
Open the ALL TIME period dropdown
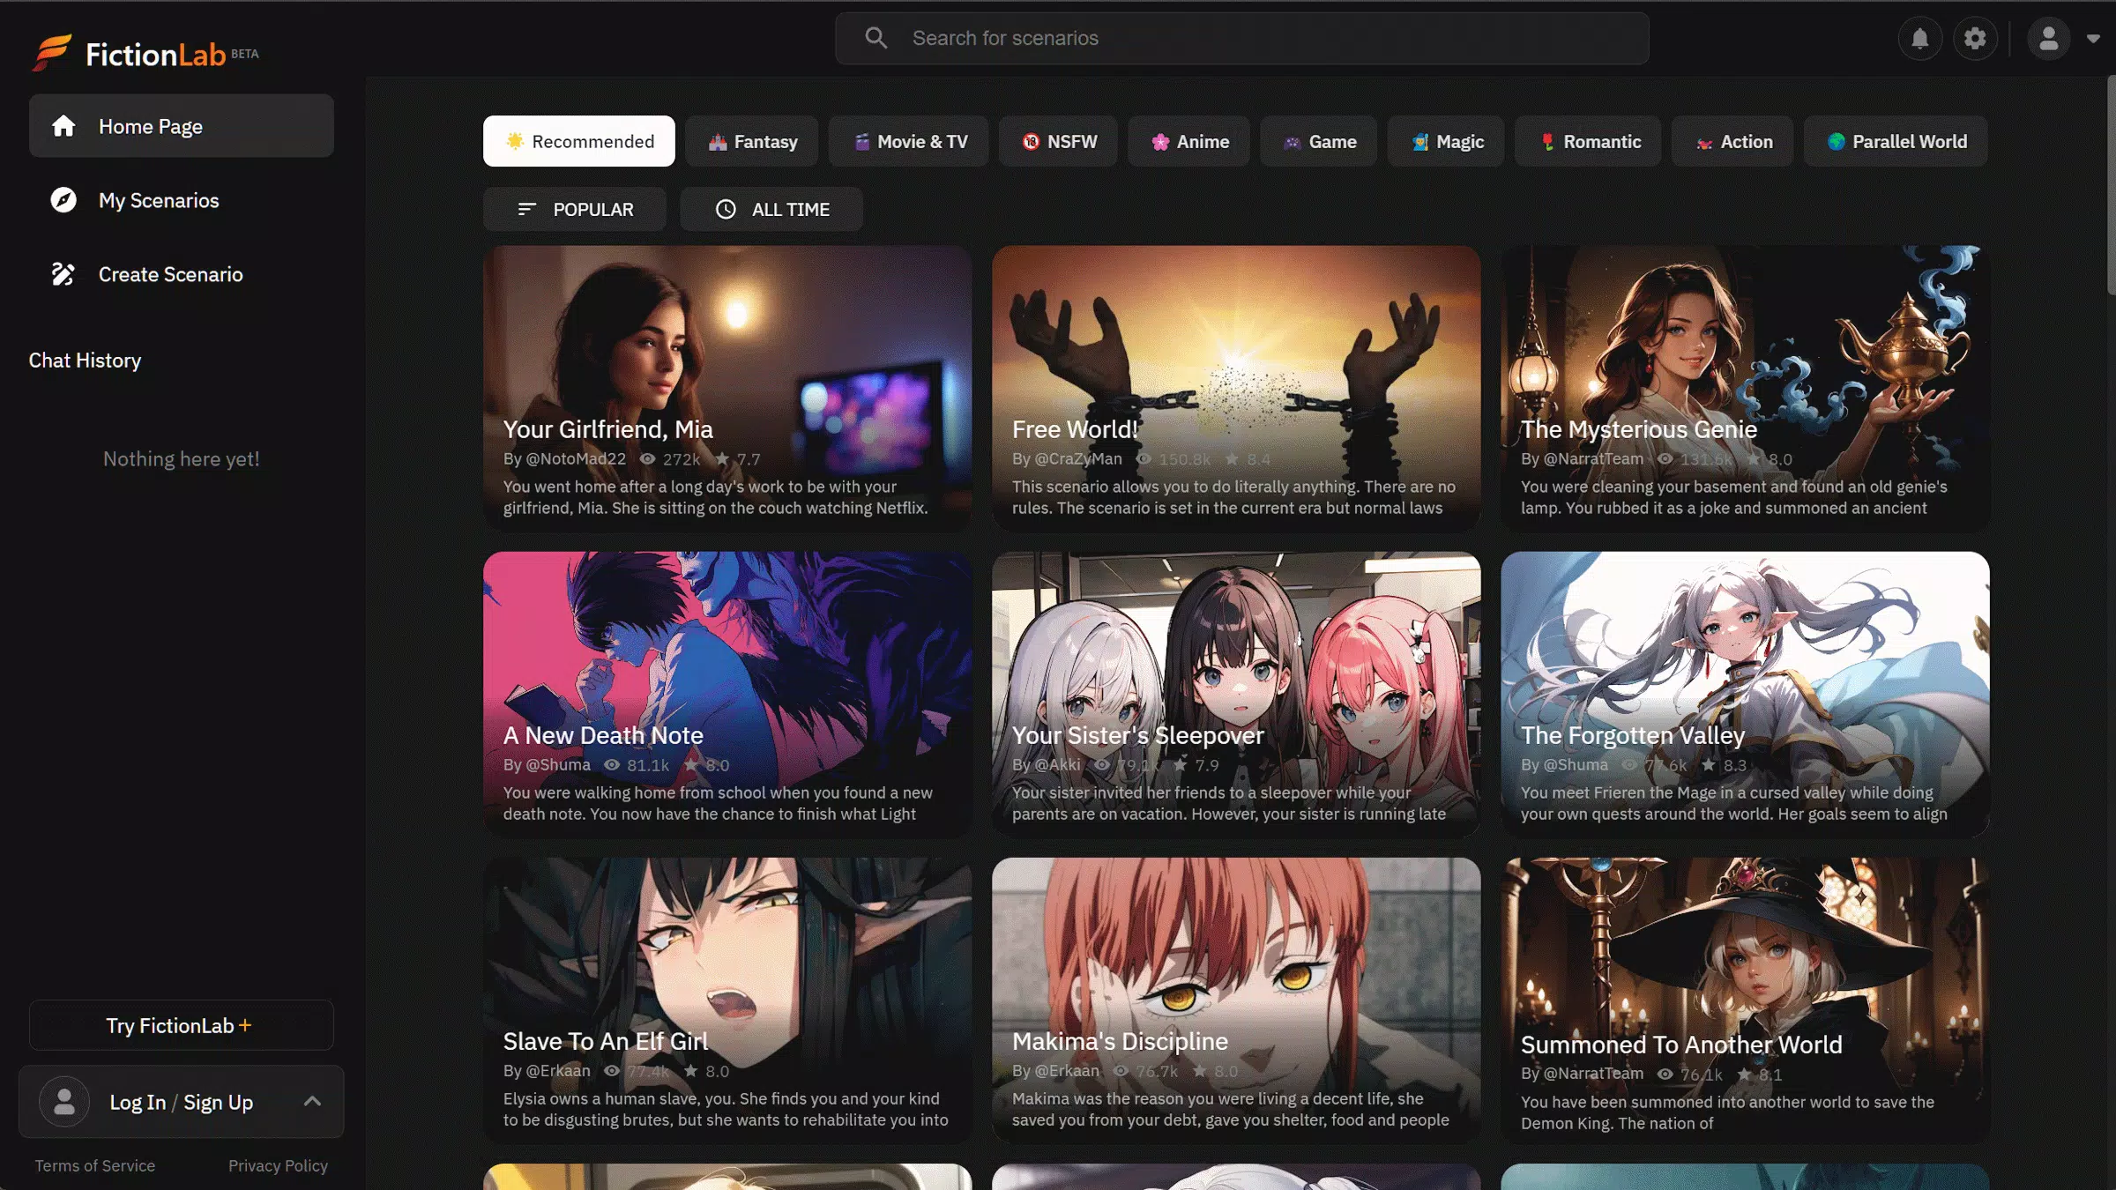point(771,209)
